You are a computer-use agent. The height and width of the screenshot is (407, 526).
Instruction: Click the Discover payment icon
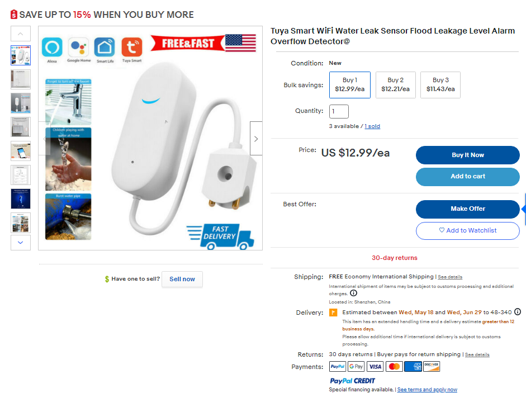point(431,366)
